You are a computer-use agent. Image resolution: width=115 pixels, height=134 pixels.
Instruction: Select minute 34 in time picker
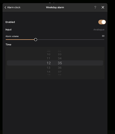tap(60, 58)
